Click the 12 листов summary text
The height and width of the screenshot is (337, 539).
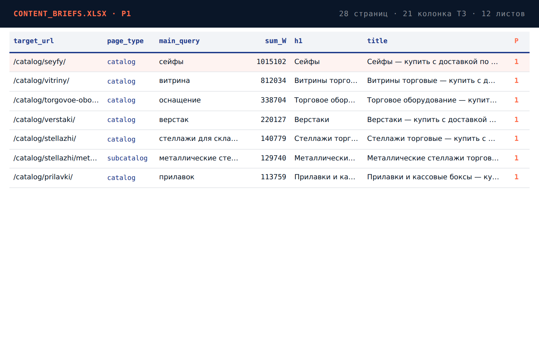503,14
